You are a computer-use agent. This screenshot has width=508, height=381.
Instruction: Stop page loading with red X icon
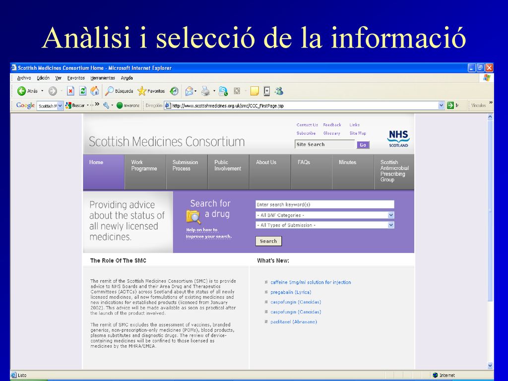point(70,91)
